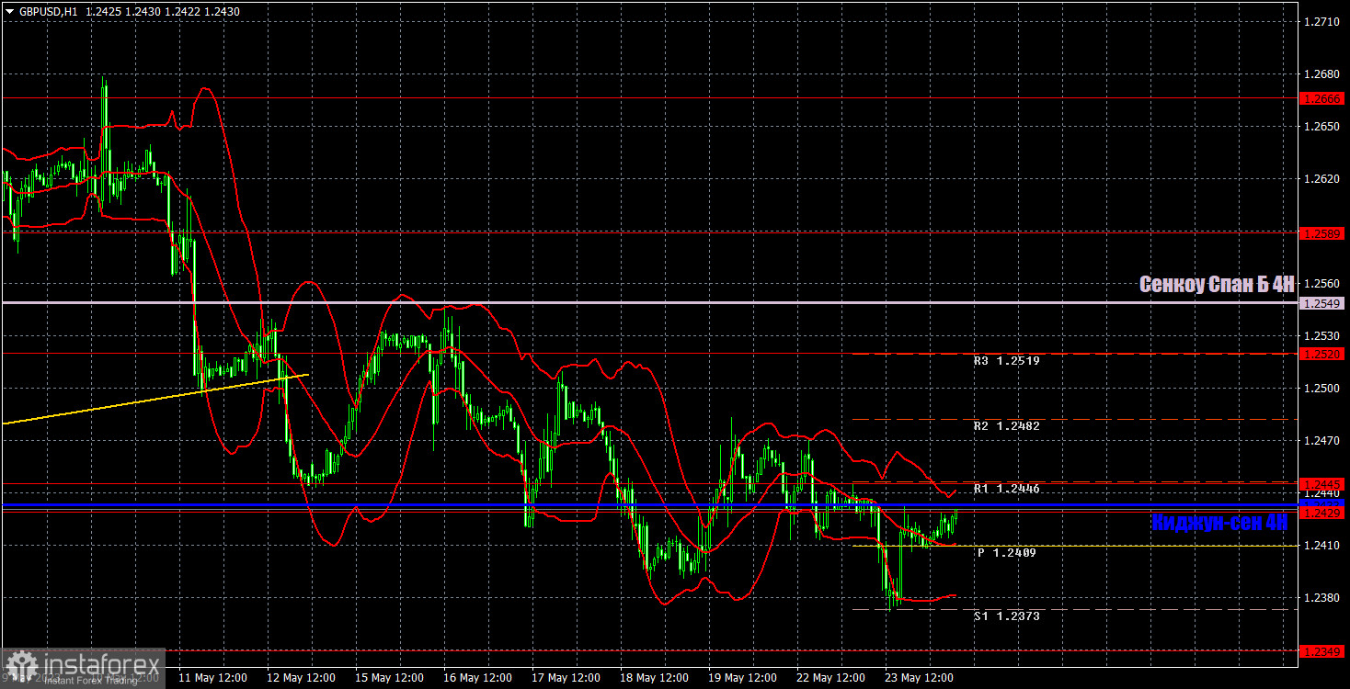The height and width of the screenshot is (689, 1350).
Task: Click the '16 May 12:00' time axis label
Action: click(x=477, y=678)
